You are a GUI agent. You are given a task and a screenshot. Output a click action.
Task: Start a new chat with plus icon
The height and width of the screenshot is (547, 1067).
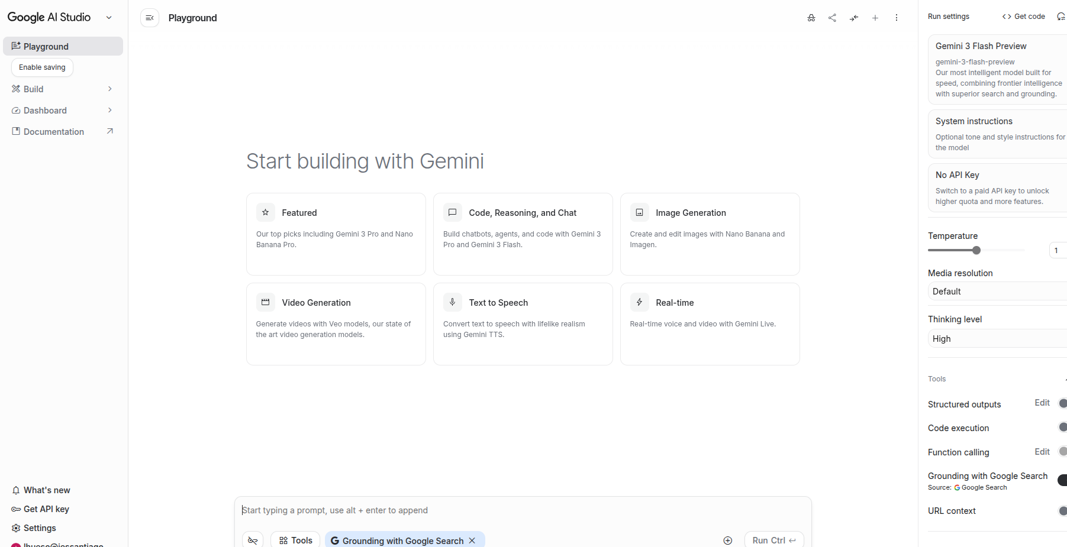pos(875,18)
